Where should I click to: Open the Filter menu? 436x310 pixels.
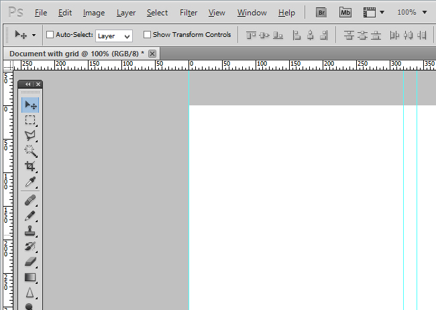click(188, 13)
